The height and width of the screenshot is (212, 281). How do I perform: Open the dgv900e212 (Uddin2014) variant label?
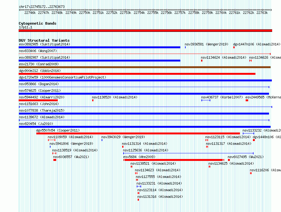click(40, 71)
